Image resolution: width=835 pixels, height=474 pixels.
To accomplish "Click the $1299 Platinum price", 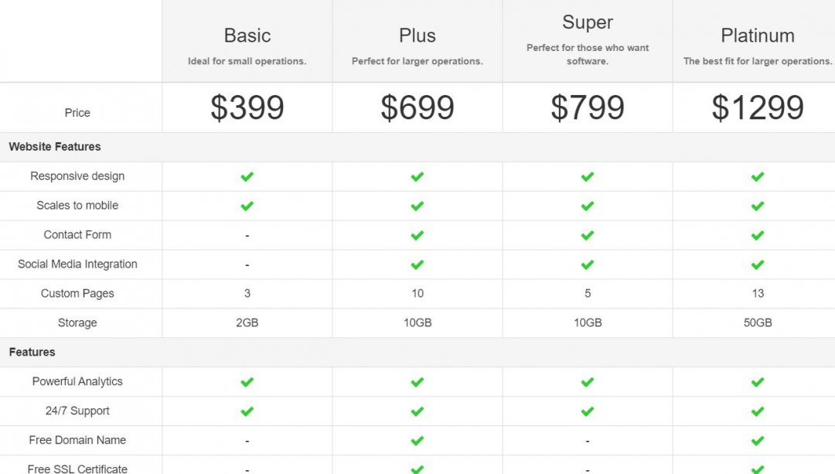I will [x=758, y=107].
